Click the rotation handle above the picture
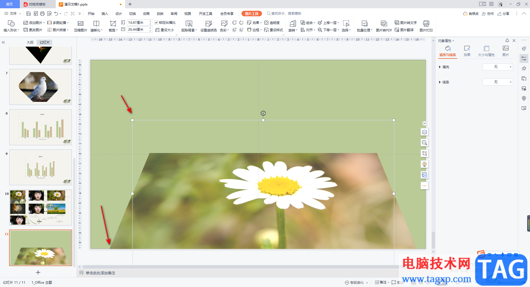 coord(263,113)
